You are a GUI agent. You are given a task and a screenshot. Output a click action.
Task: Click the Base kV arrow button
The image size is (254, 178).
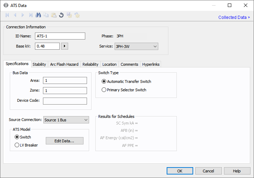point(64,46)
